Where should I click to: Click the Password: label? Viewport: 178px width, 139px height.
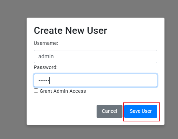(46, 67)
